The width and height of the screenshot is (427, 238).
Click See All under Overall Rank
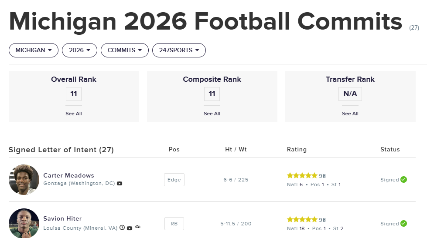click(74, 114)
